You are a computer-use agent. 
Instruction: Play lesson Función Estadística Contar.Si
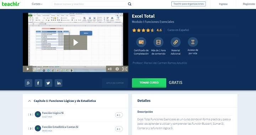(x=38, y=128)
